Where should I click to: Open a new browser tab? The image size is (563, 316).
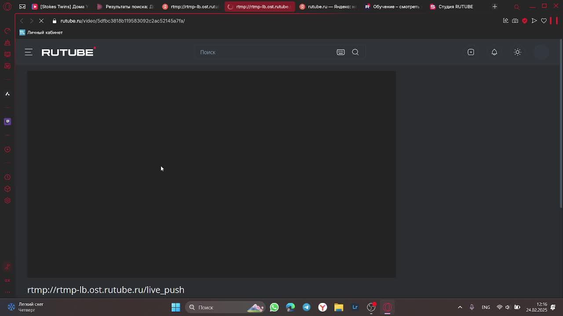coord(495,7)
